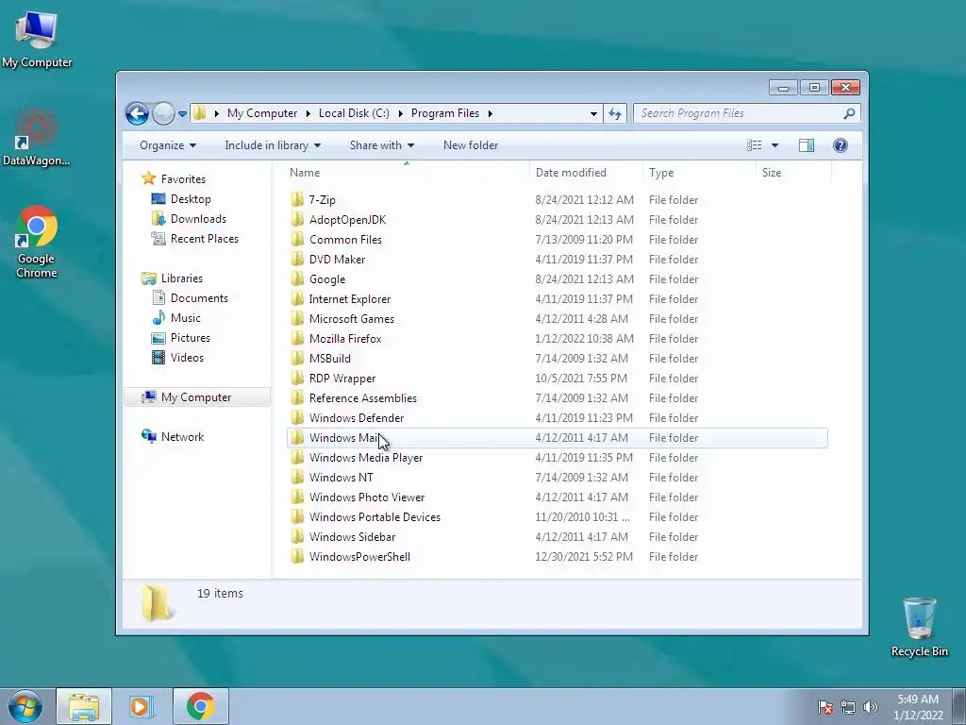
Task: Click the Back navigation arrow button
Action: coord(137,113)
